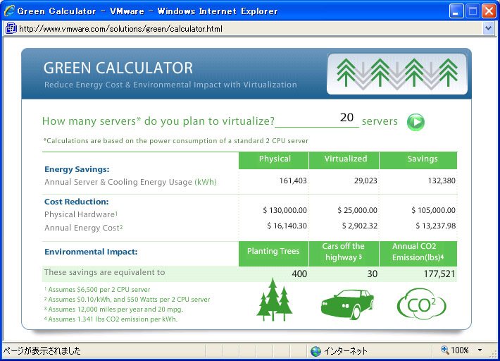Click the Virtualized column header
Viewport: 500px width, 361px height.
344,160
